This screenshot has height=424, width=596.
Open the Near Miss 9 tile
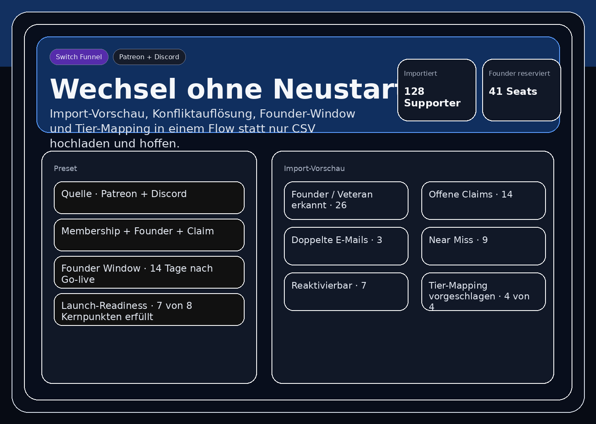click(483, 246)
